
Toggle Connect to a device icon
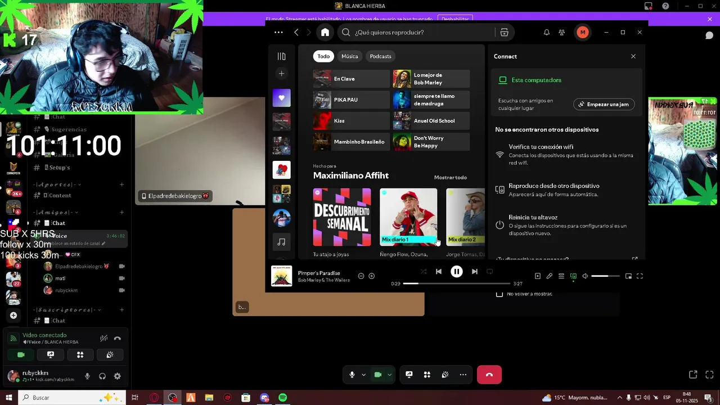(x=573, y=276)
